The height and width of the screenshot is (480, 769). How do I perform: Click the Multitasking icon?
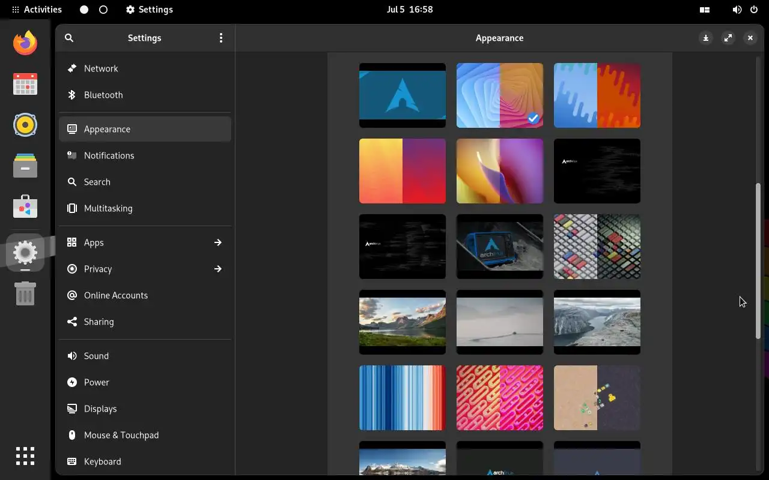pos(72,208)
